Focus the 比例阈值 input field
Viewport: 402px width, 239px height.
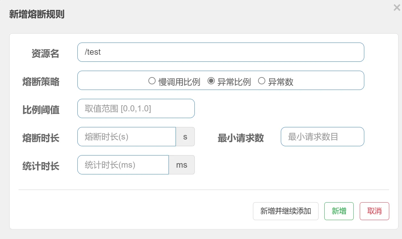click(136, 108)
